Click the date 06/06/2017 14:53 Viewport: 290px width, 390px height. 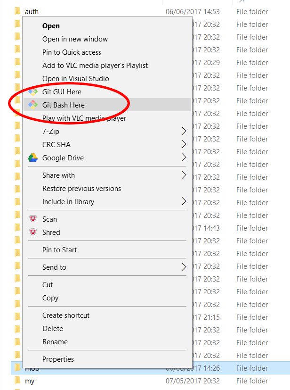click(x=193, y=12)
